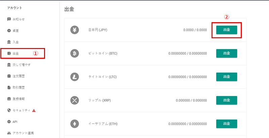This screenshot has width=269, height=138.
Task: Open 登録情報 in the sidebar
Action: (x=16, y=99)
